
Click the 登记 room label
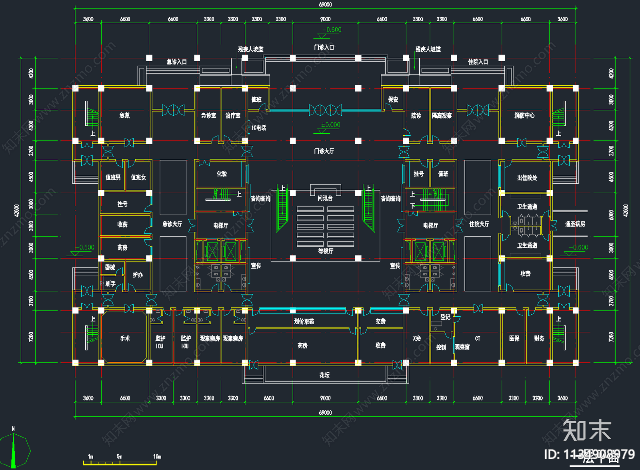(x=445, y=317)
